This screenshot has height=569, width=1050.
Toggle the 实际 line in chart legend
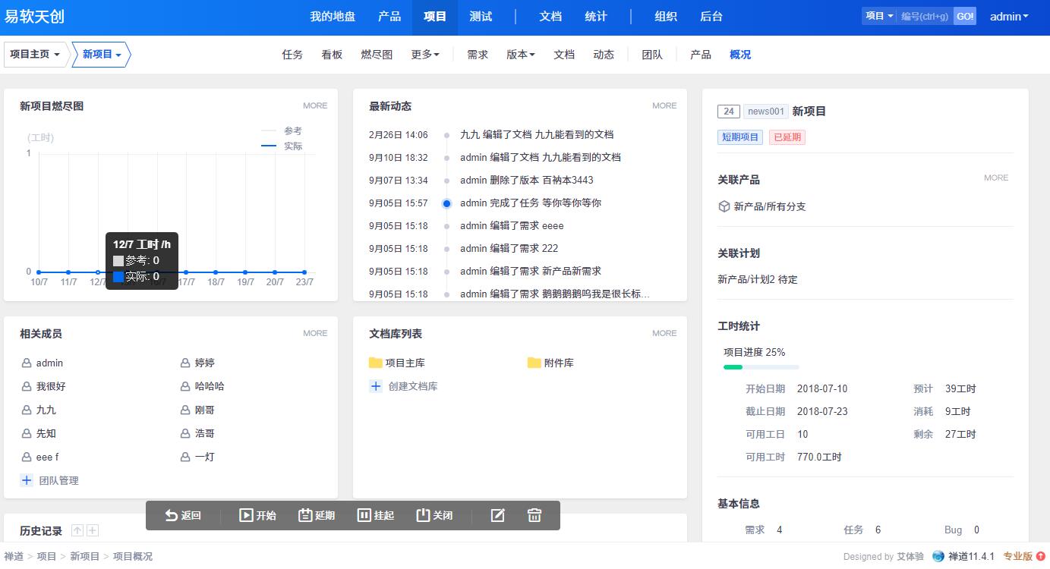click(282, 146)
